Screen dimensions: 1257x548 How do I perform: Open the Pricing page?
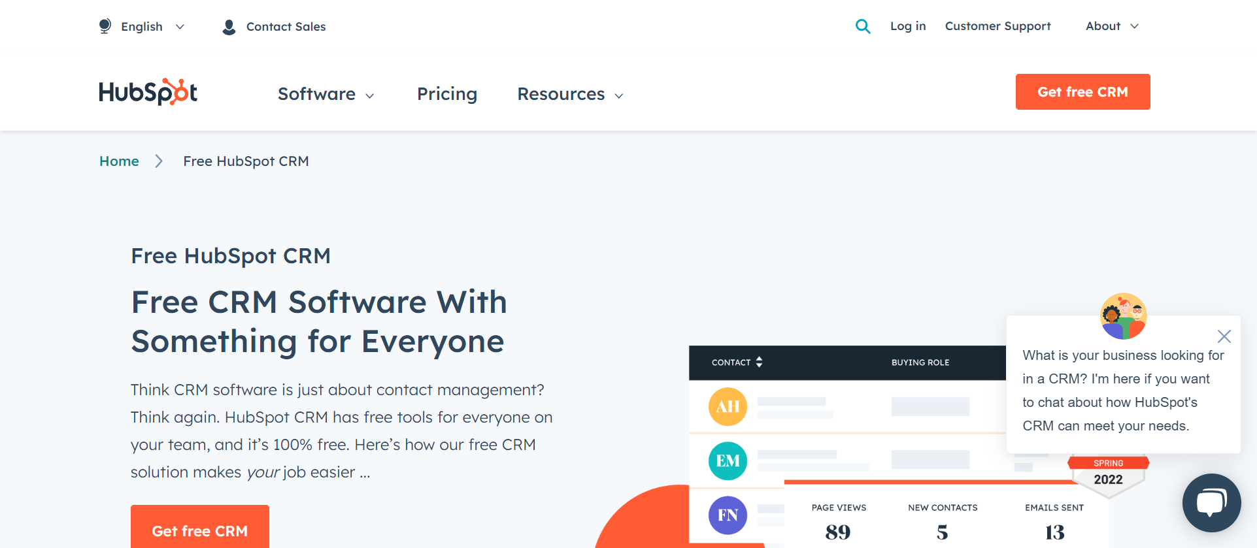[x=447, y=94]
